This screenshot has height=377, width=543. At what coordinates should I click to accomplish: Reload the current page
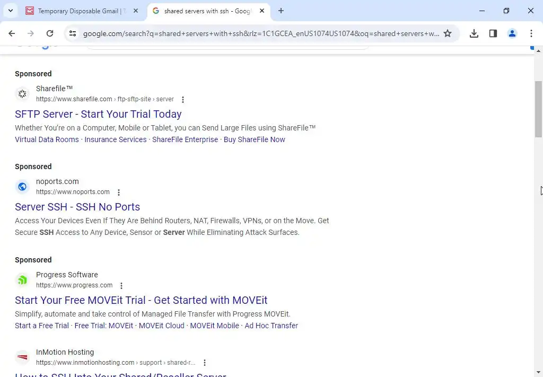50,33
